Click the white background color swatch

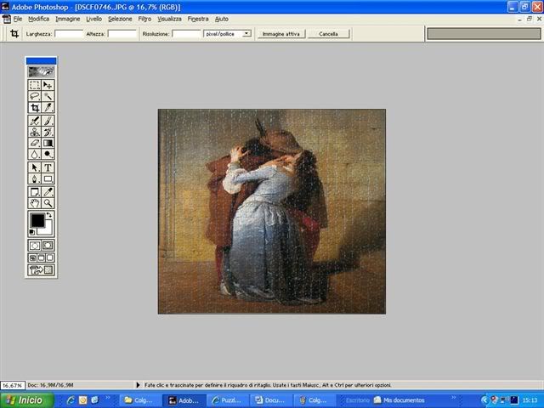click(47, 229)
